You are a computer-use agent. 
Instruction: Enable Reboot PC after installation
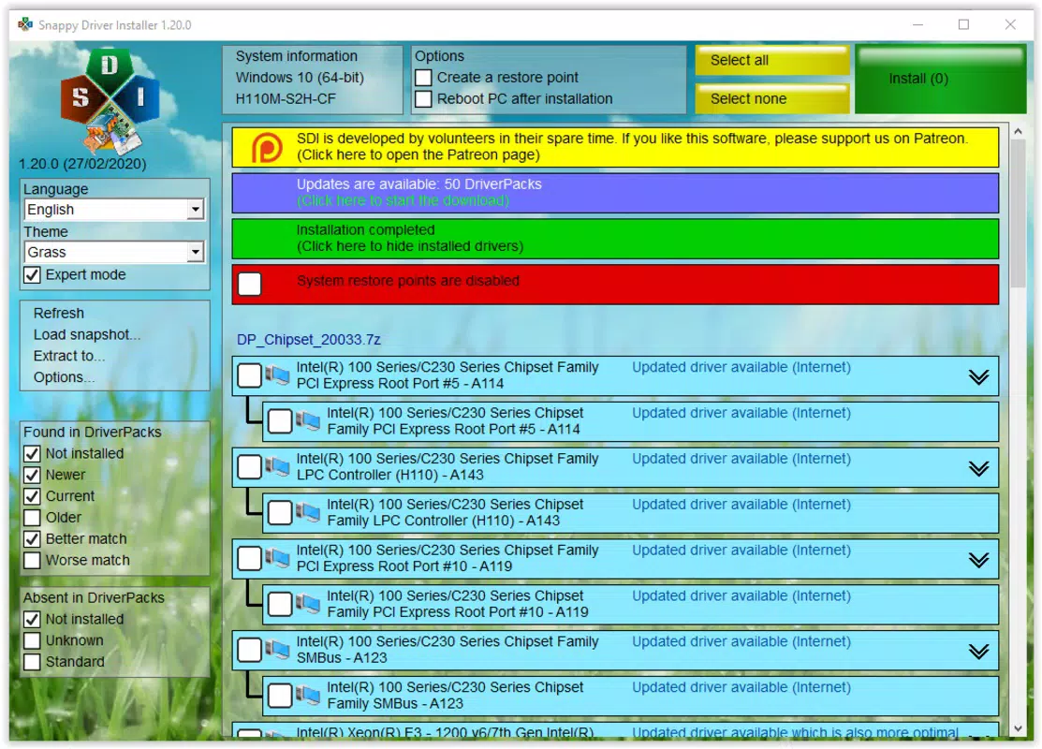423,99
